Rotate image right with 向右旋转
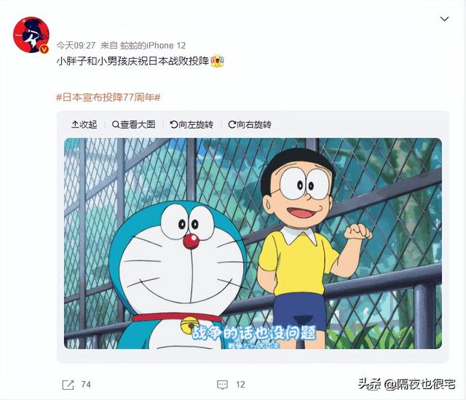466x400 pixels. (250, 124)
